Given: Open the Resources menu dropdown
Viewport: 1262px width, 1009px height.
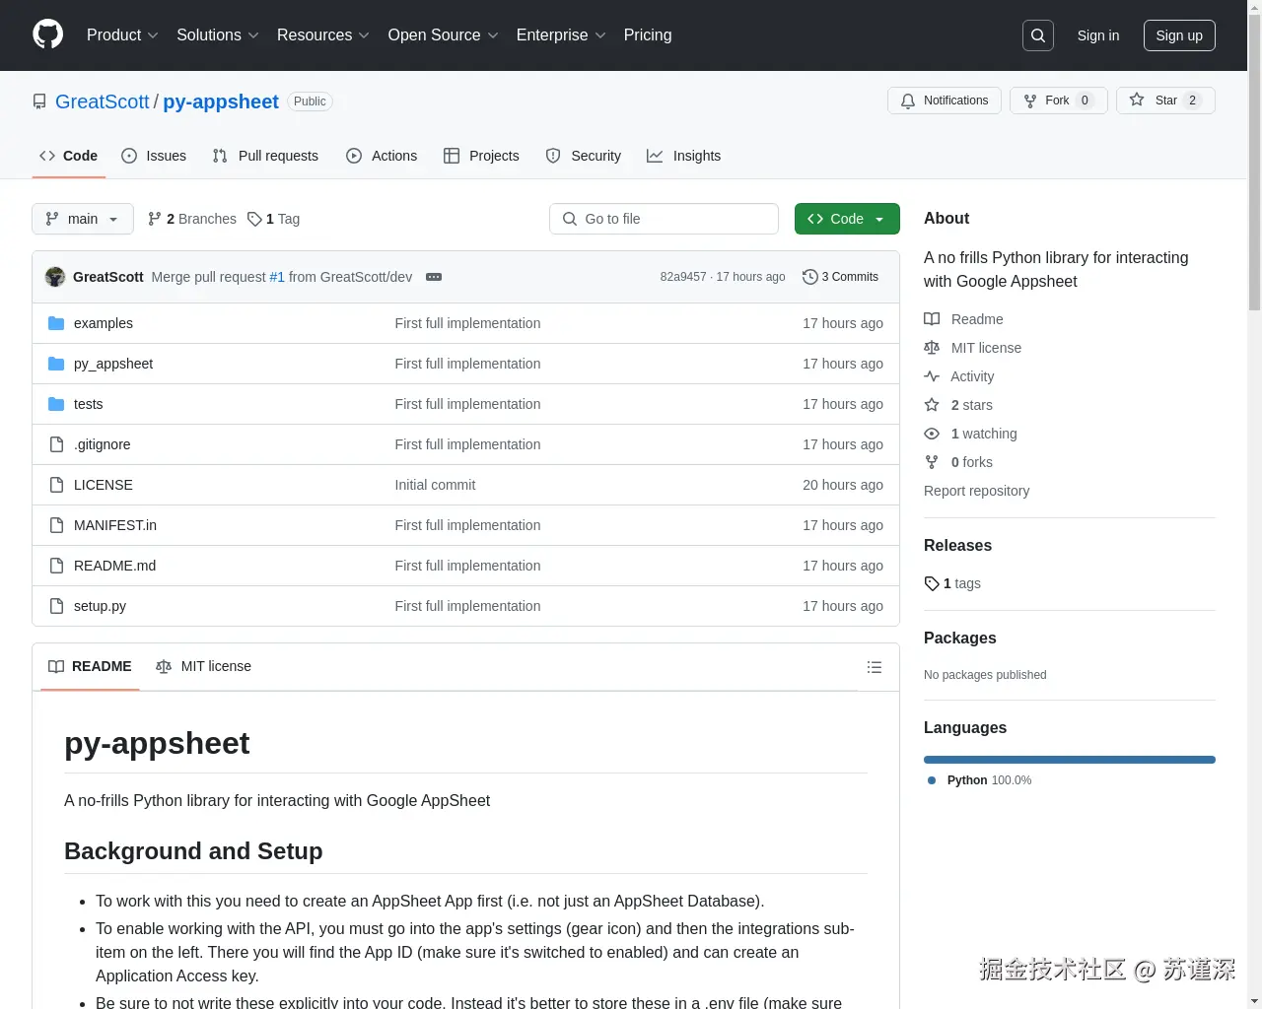Looking at the screenshot, I should 323,34.
